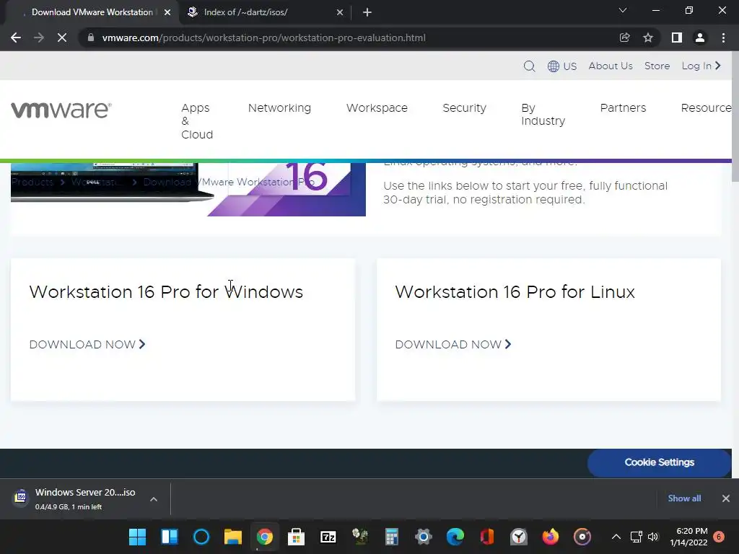The height and width of the screenshot is (554, 739).
Task: Launch Firefox from taskbar
Action: (550, 537)
